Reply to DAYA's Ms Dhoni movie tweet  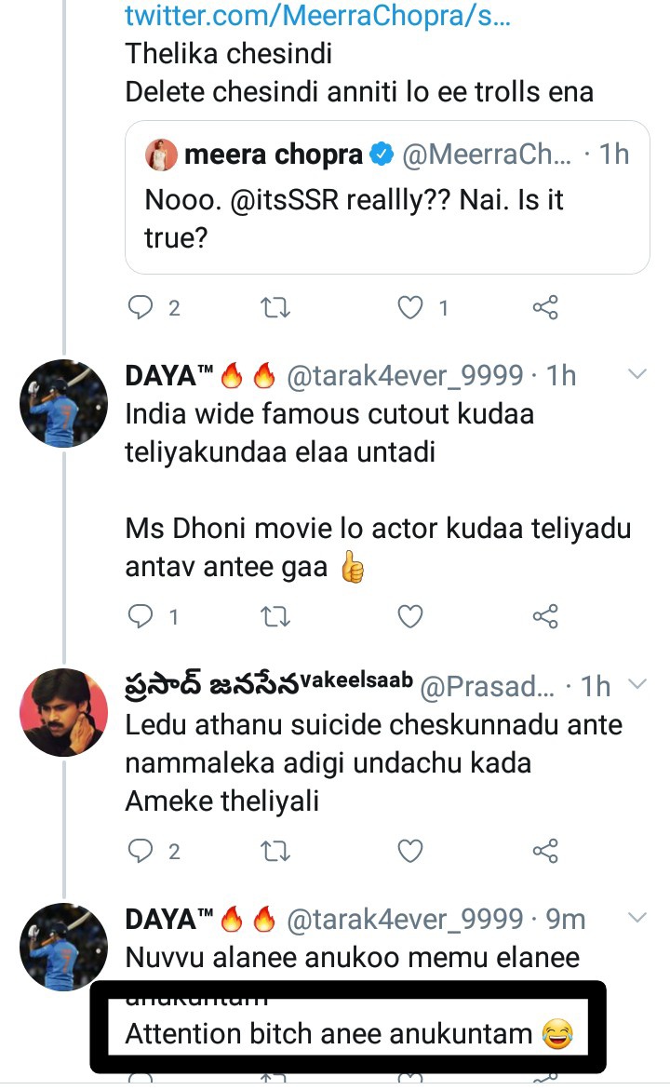pos(141,616)
